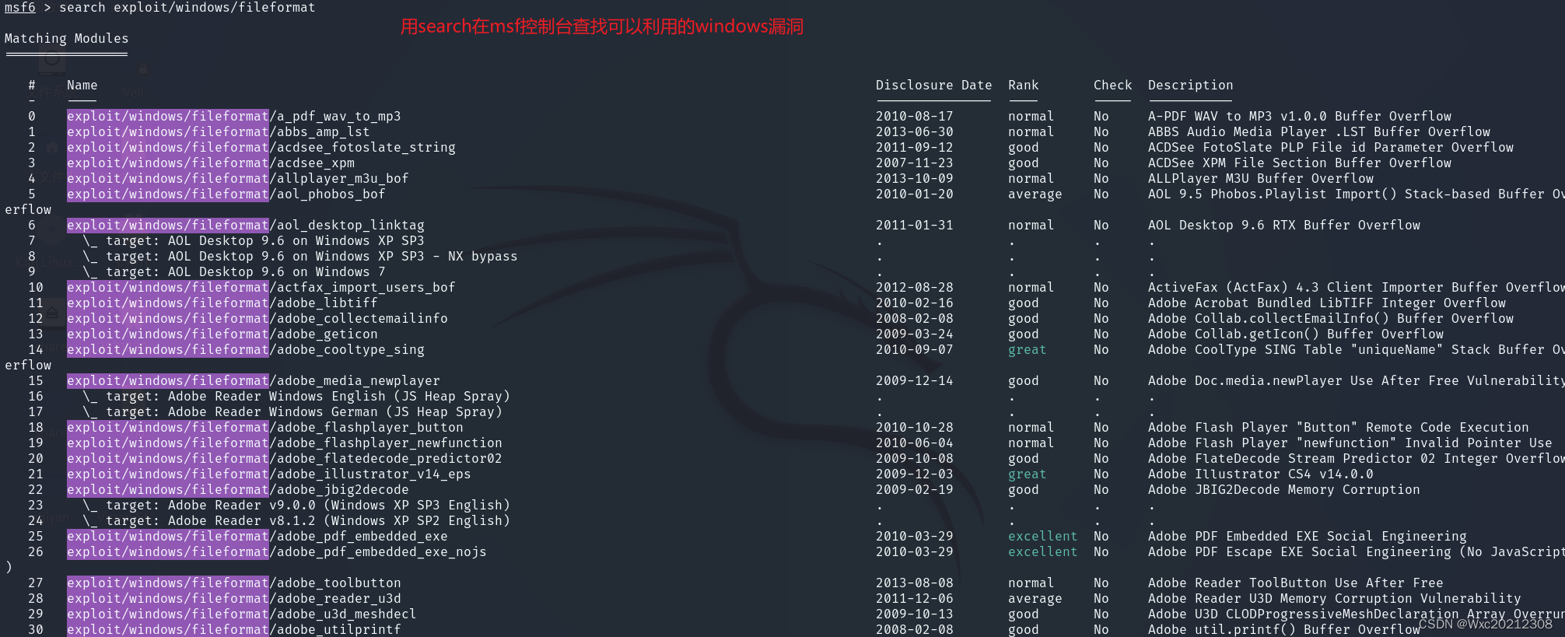Click disclosure date 2010-08-17
Screen dimensions: 1565x637
[915, 117]
